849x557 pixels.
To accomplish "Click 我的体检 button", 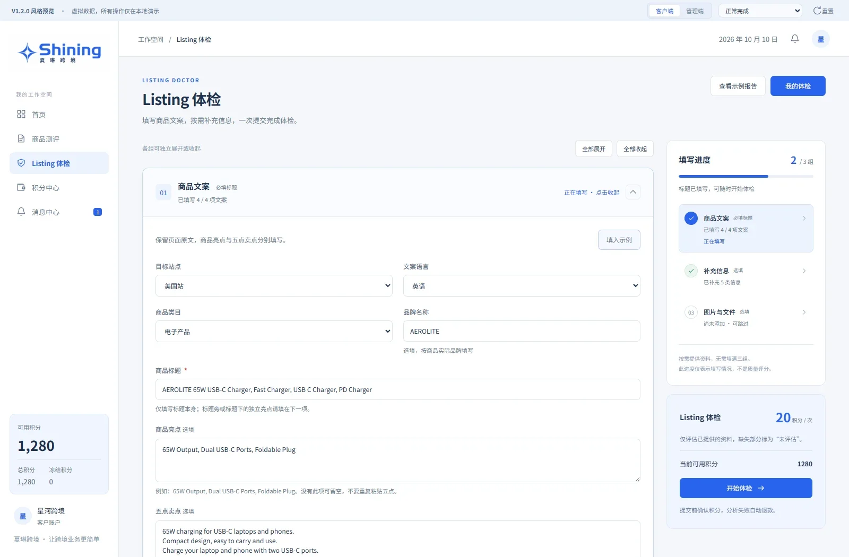I will [x=798, y=86].
